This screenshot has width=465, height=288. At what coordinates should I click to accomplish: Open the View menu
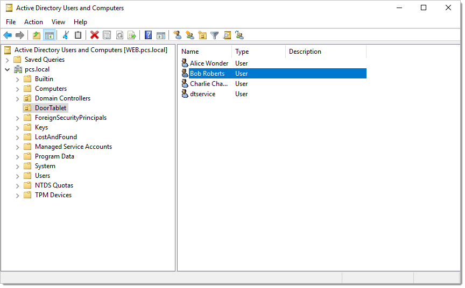(x=58, y=22)
